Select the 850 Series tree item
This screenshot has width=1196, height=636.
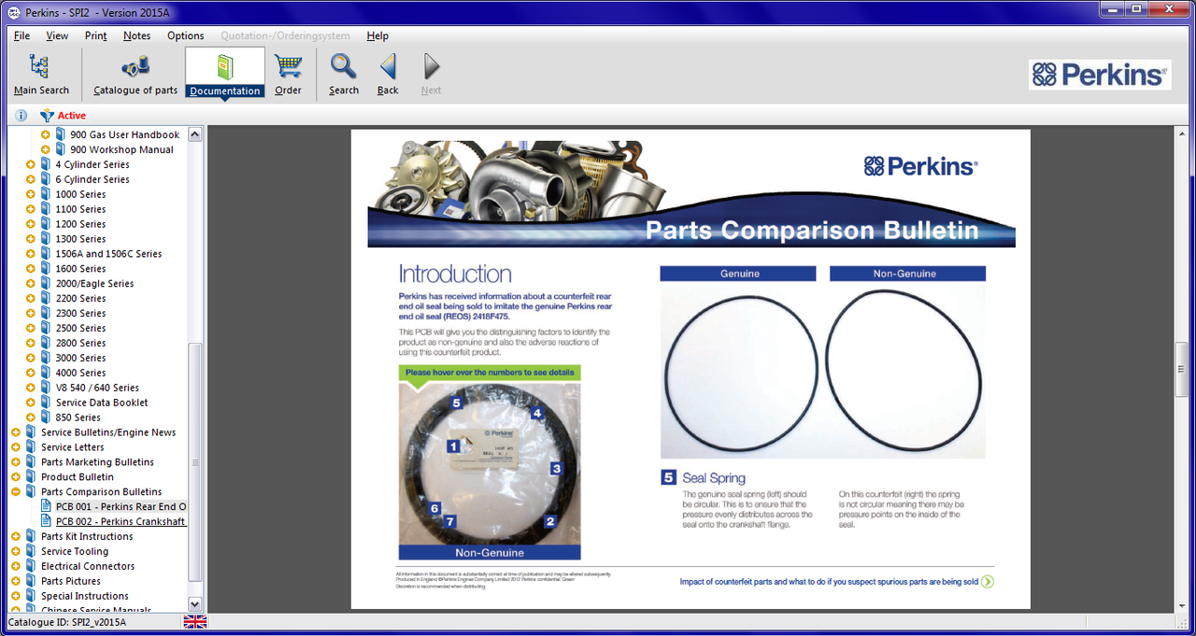(78, 417)
